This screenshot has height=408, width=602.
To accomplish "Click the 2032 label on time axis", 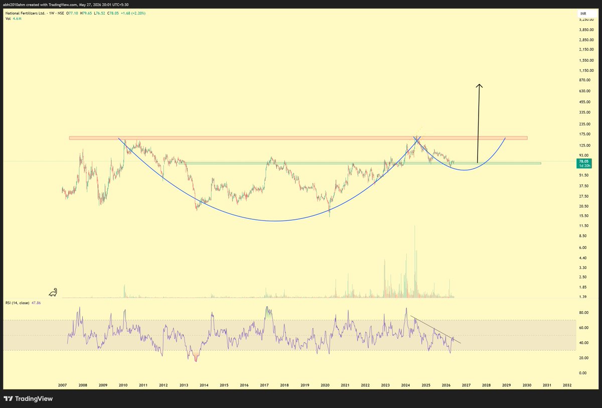I will [567, 385].
